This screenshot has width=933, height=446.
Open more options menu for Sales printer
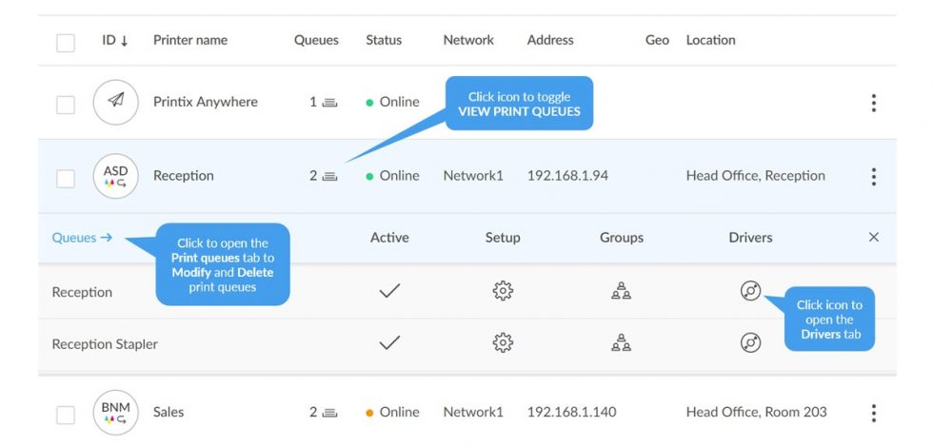tap(874, 413)
